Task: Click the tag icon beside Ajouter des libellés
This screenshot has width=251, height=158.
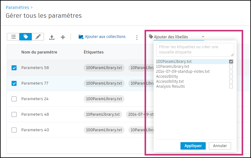Action: [x=151, y=37]
